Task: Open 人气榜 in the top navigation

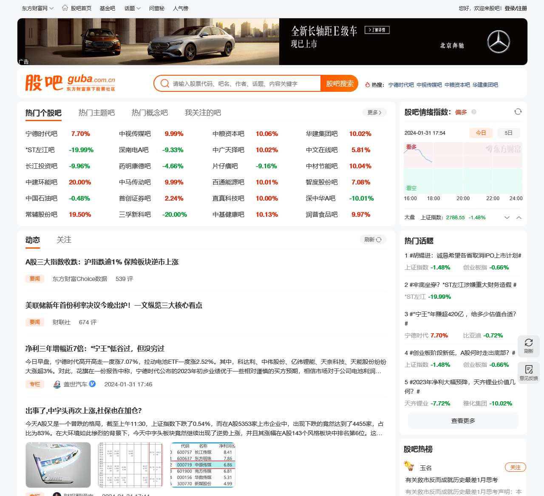Action: point(181,8)
